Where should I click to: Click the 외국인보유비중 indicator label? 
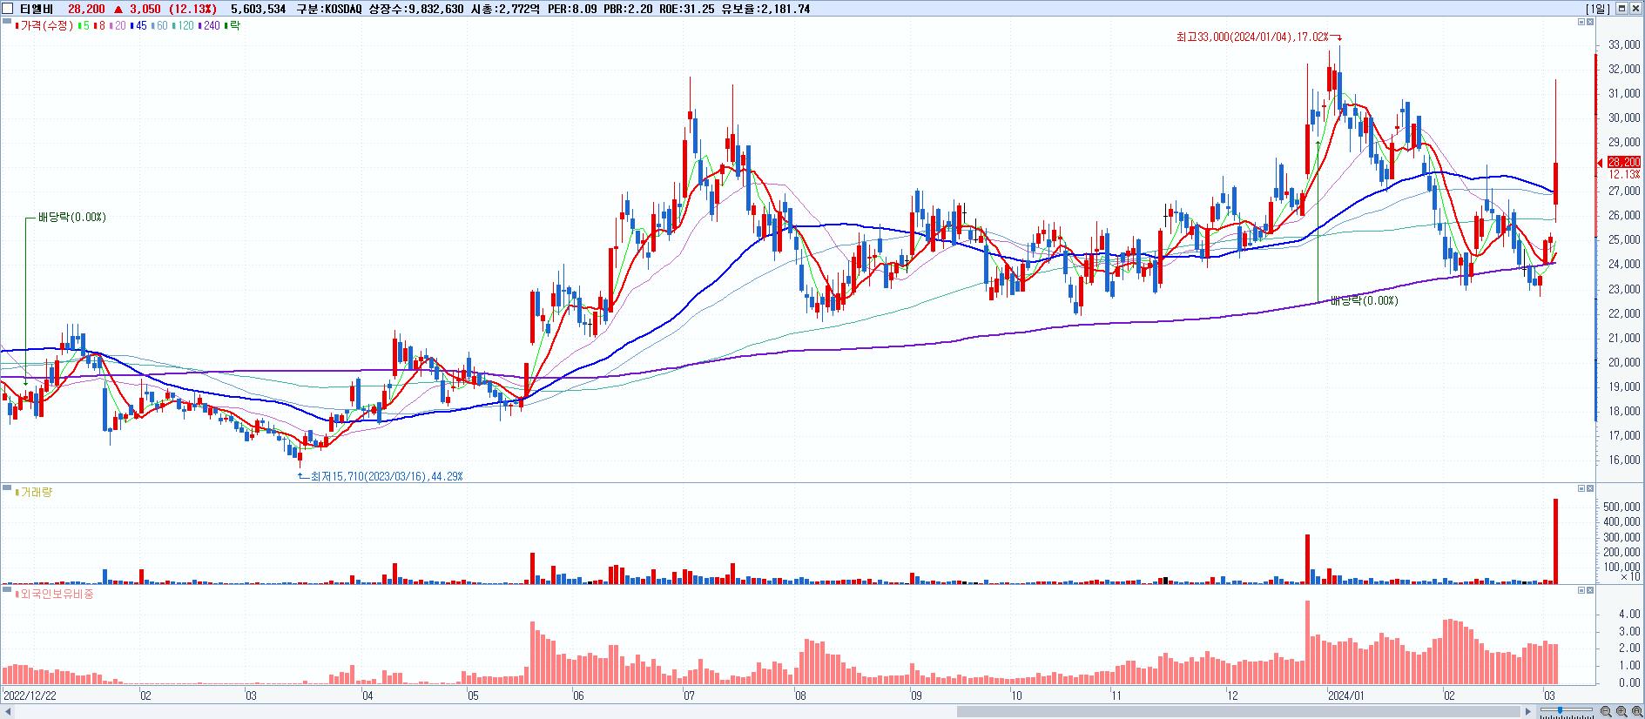(56, 595)
